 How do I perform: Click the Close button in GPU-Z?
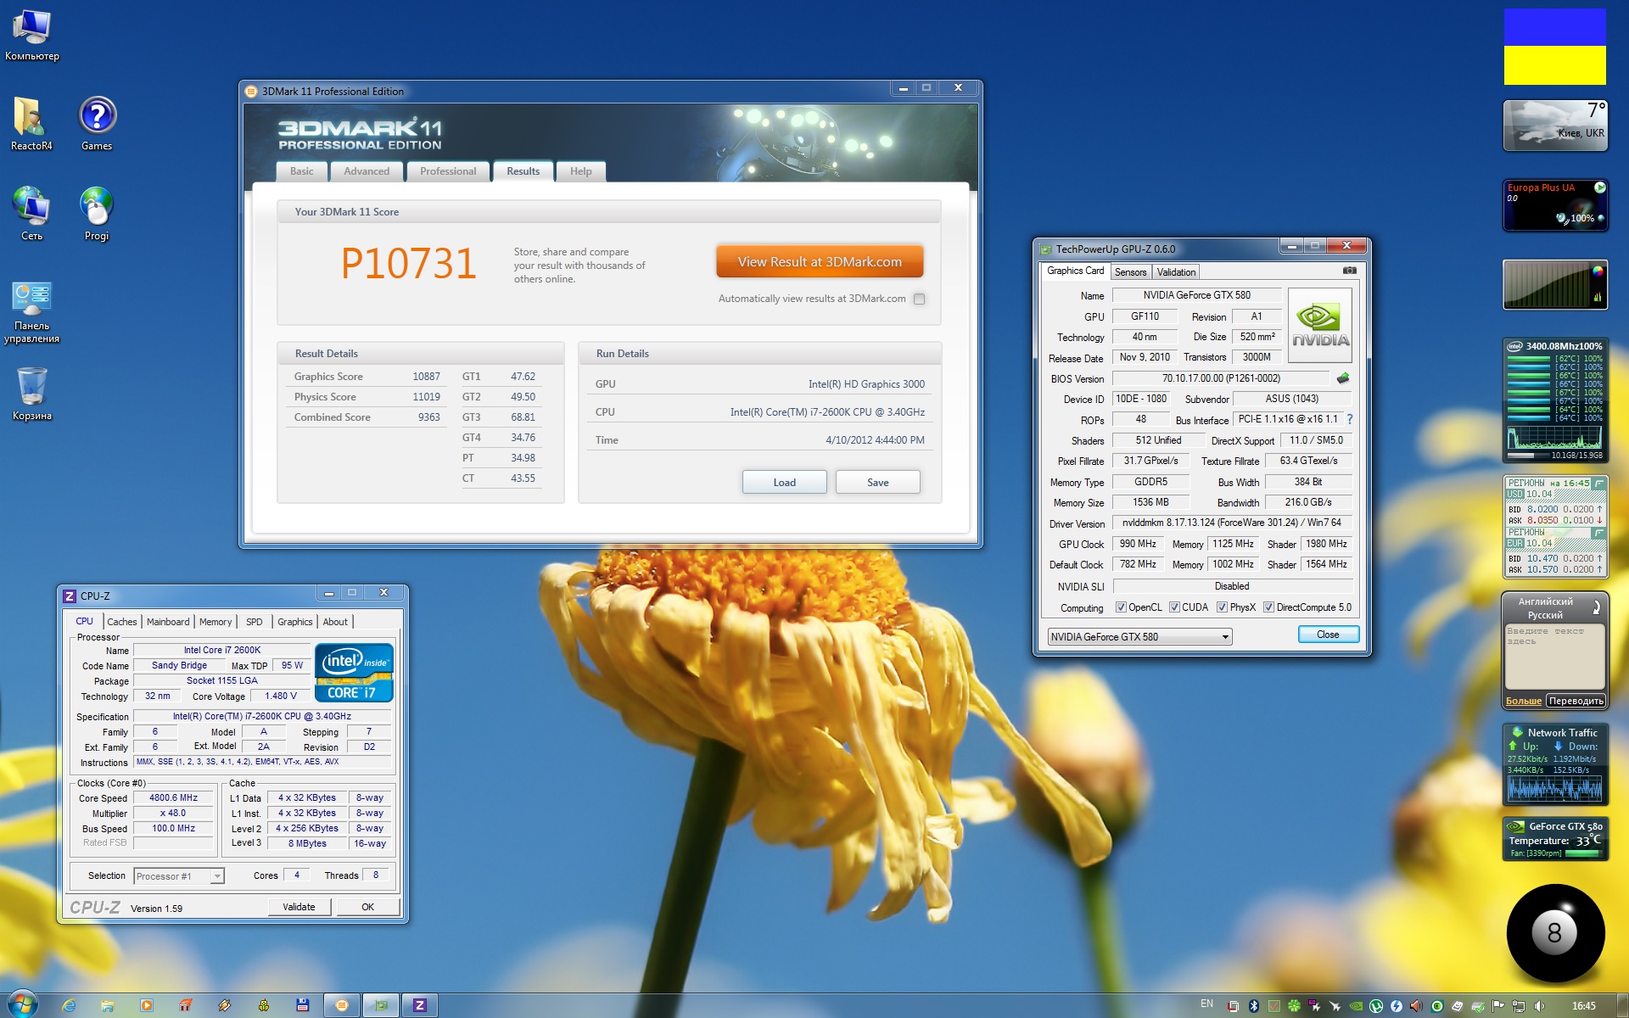coord(1329,635)
